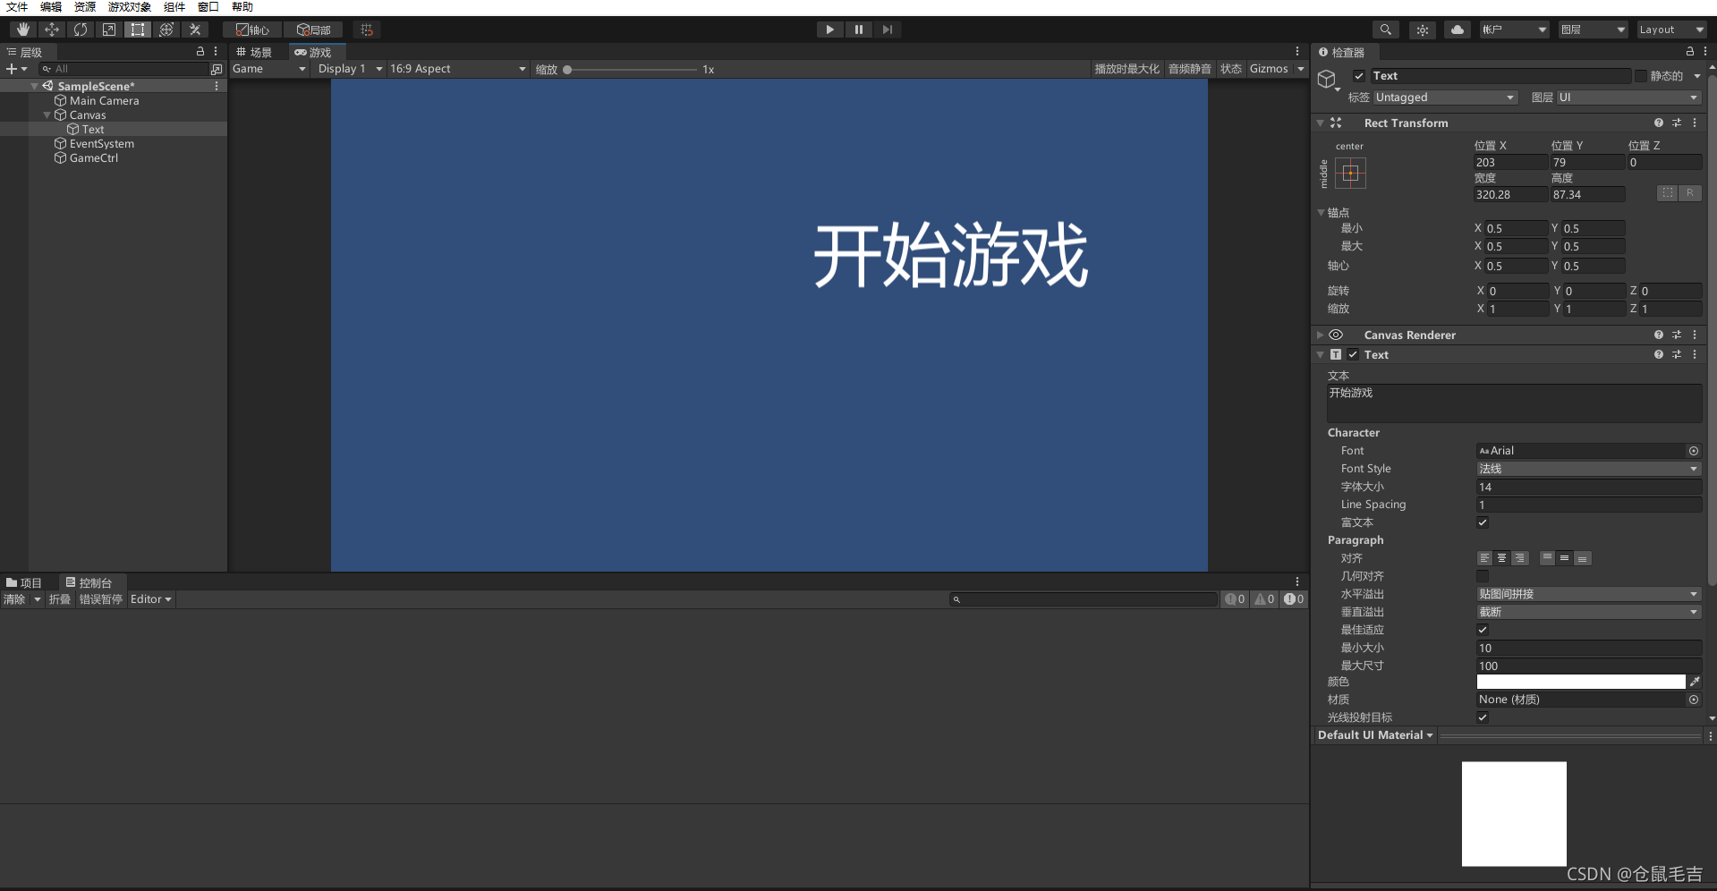Open the Font Style dropdown
The width and height of the screenshot is (1717, 891).
pyautogui.click(x=1588, y=469)
